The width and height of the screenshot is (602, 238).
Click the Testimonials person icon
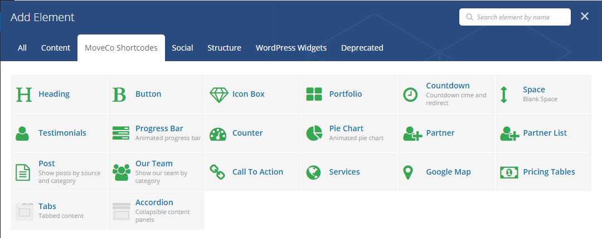point(22,133)
